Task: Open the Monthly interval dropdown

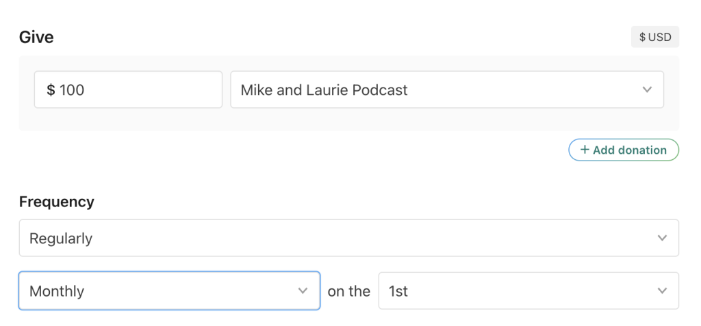Action: (x=168, y=291)
